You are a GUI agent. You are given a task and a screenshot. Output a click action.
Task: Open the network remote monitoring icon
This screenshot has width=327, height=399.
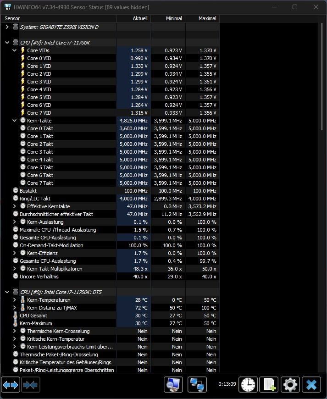(x=197, y=384)
